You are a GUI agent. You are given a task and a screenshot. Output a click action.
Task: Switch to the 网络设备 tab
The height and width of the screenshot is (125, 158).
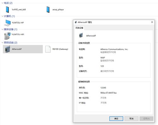[x=79, y=28]
